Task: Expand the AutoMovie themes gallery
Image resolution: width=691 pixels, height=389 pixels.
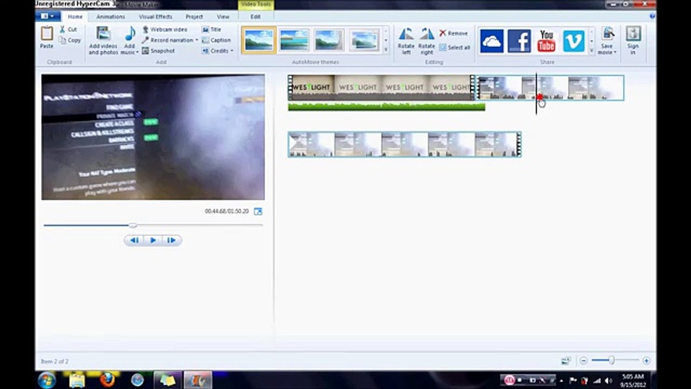Action: tap(385, 50)
